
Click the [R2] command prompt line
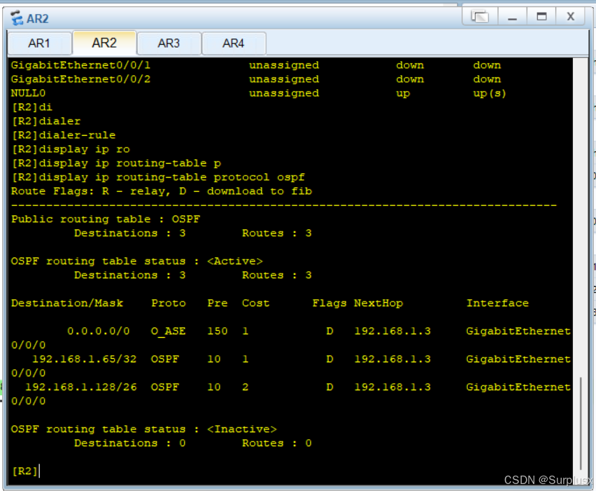[x=25, y=471]
